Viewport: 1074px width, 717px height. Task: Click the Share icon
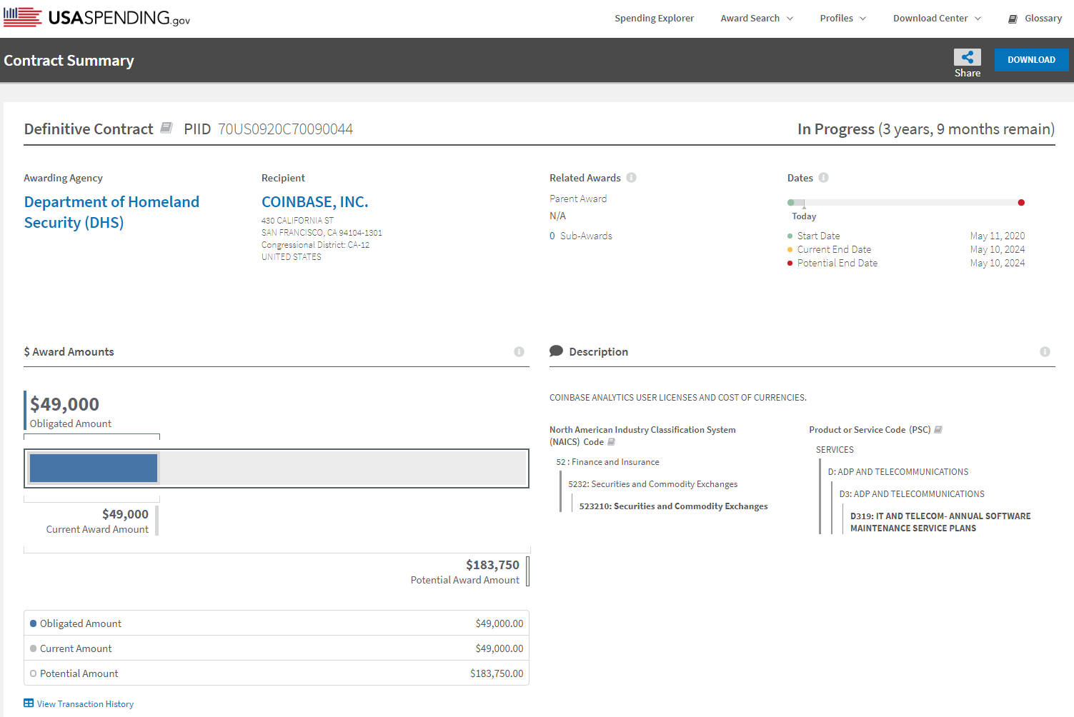(x=967, y=57)
